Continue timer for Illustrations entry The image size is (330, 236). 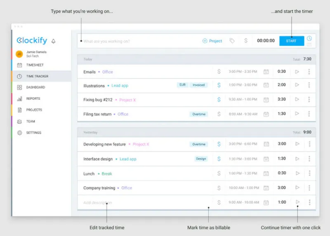coord(297,85)
